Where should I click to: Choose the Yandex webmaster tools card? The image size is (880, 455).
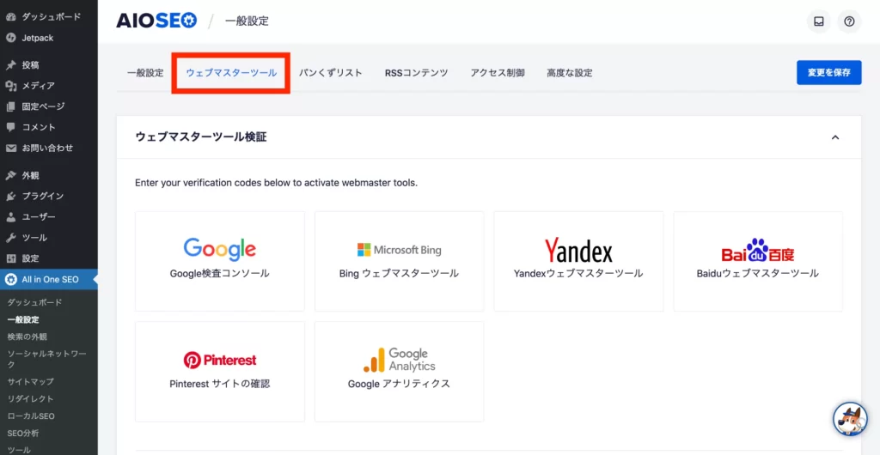578,261
